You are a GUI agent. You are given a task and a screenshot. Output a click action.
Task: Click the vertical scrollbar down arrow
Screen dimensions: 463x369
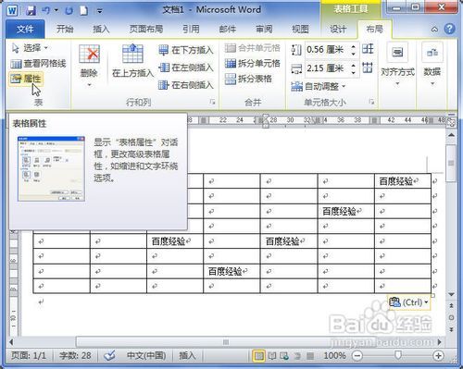451,295
